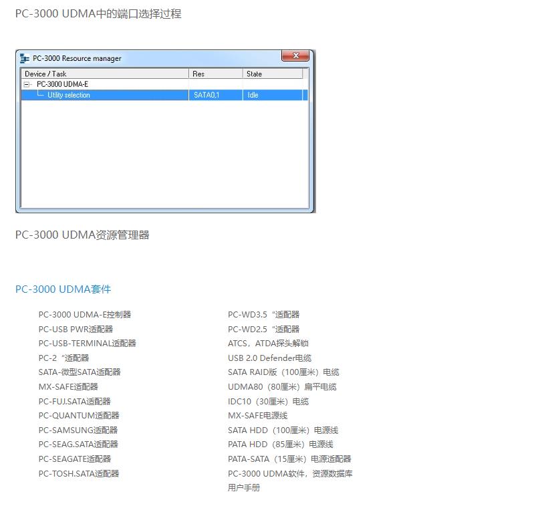Click PC-WD3.5 “适配器 list item
The width and height of the screenshot is (546, 506).
(263, 315)
